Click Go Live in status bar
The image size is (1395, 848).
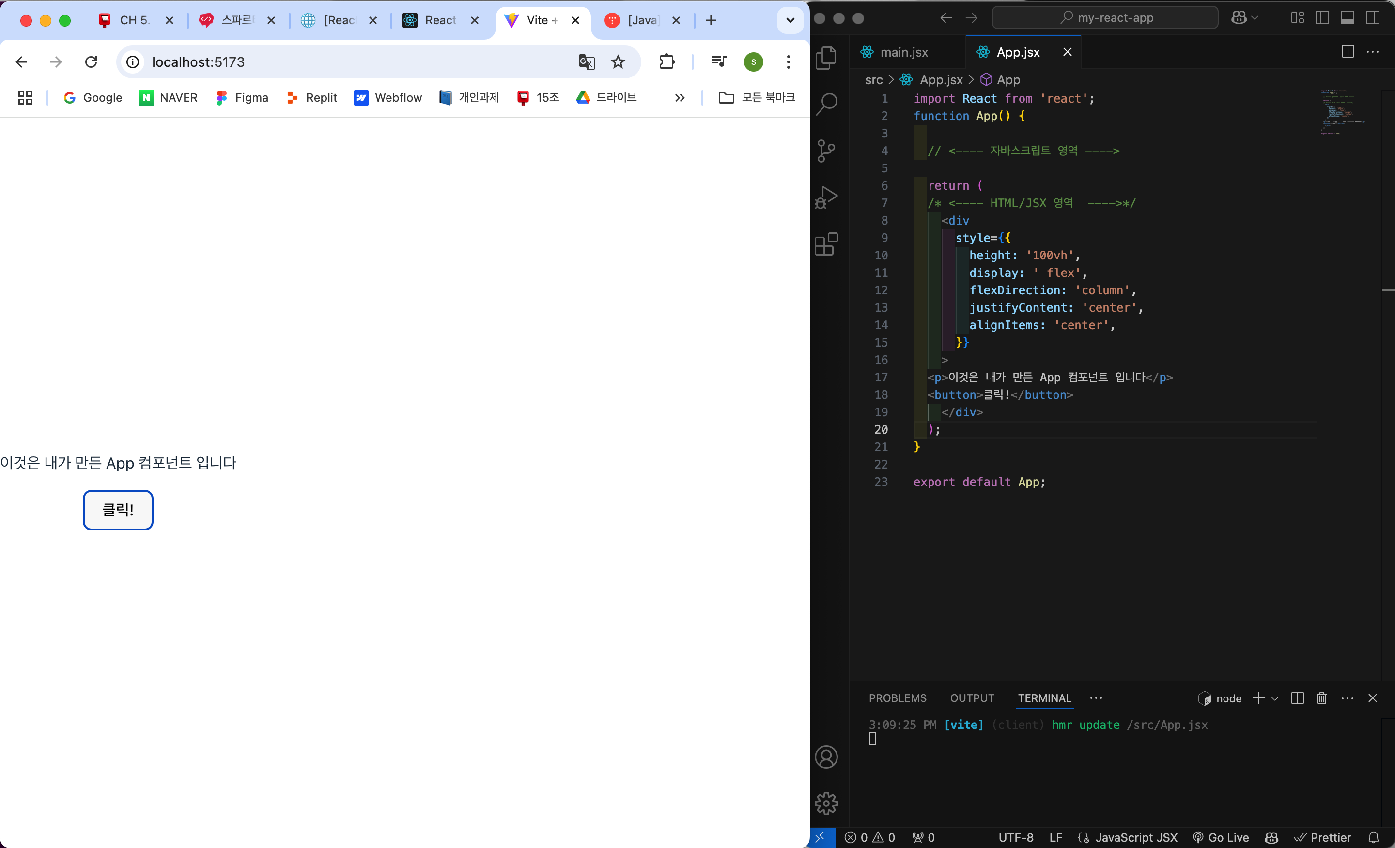1221,837
